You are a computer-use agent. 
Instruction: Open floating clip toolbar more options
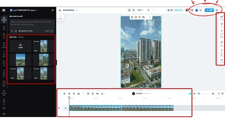tap(150, 17)
